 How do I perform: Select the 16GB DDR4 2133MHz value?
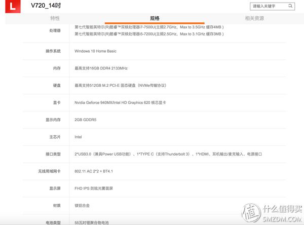point(101,68)
